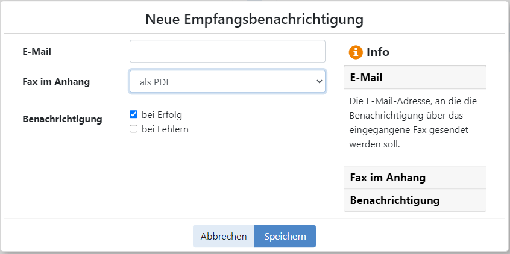The height and width of the screenshot is (254, 510).
Task: Open the Fax im Anhang dropdown
Action: click(x=227, y=81)
